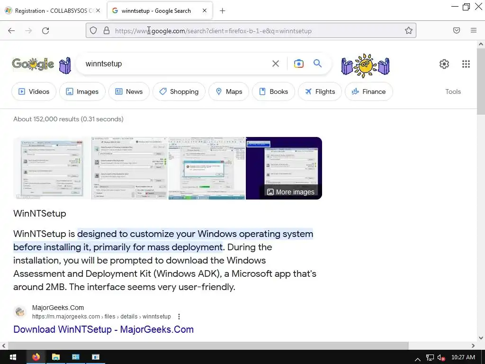485x364 pixels.
Task: Filter results by News
Action: pyautogui.click(x=129, y=91)
